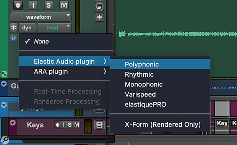
Task: Solo the Keys track
Action: (x=70, y=125)
